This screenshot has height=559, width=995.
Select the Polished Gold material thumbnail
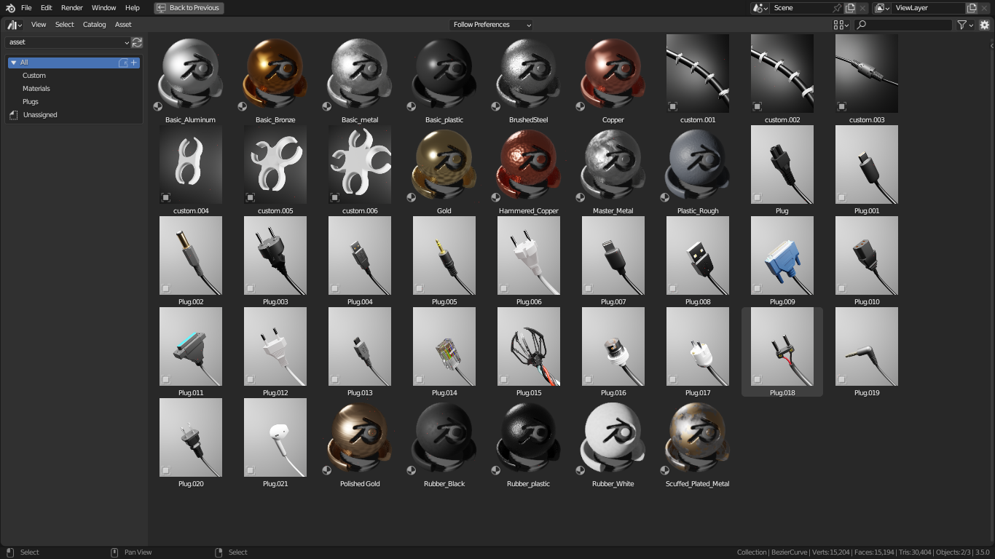359,437
